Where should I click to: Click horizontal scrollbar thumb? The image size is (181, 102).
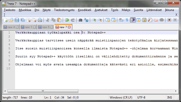(43, 91)
